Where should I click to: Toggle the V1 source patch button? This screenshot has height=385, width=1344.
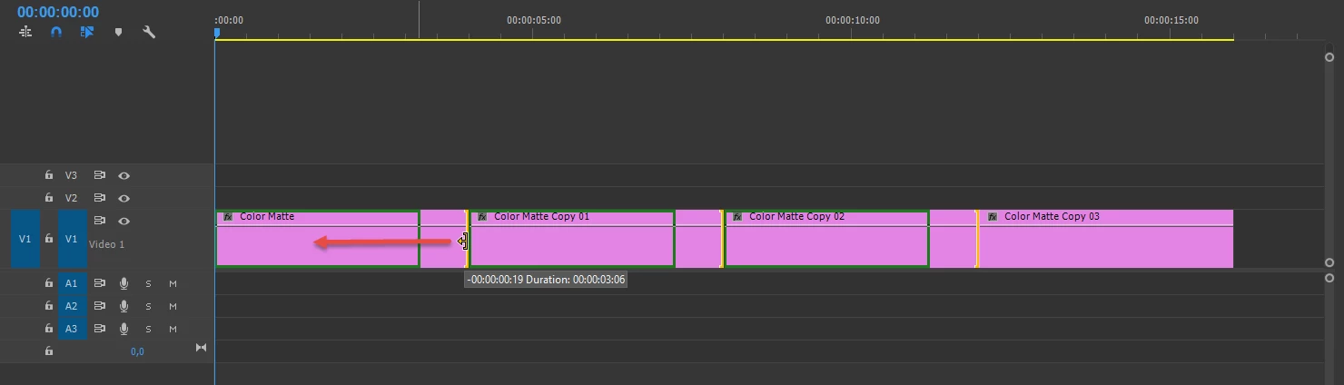(x=25, y=239)
